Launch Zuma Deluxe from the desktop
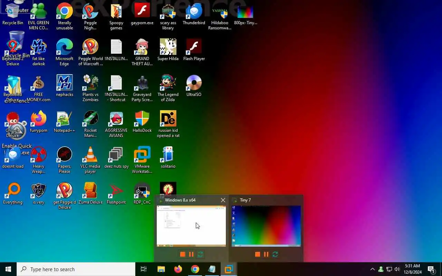 click(90, 193)
